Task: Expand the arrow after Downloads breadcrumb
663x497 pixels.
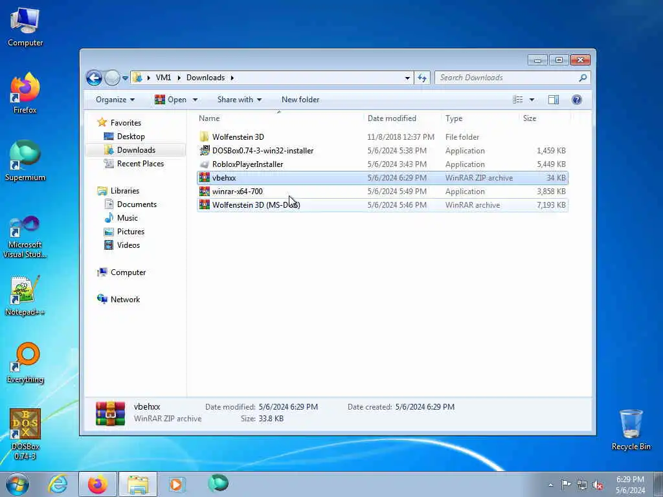Action: pyautogui.click(x=232, y=78)
